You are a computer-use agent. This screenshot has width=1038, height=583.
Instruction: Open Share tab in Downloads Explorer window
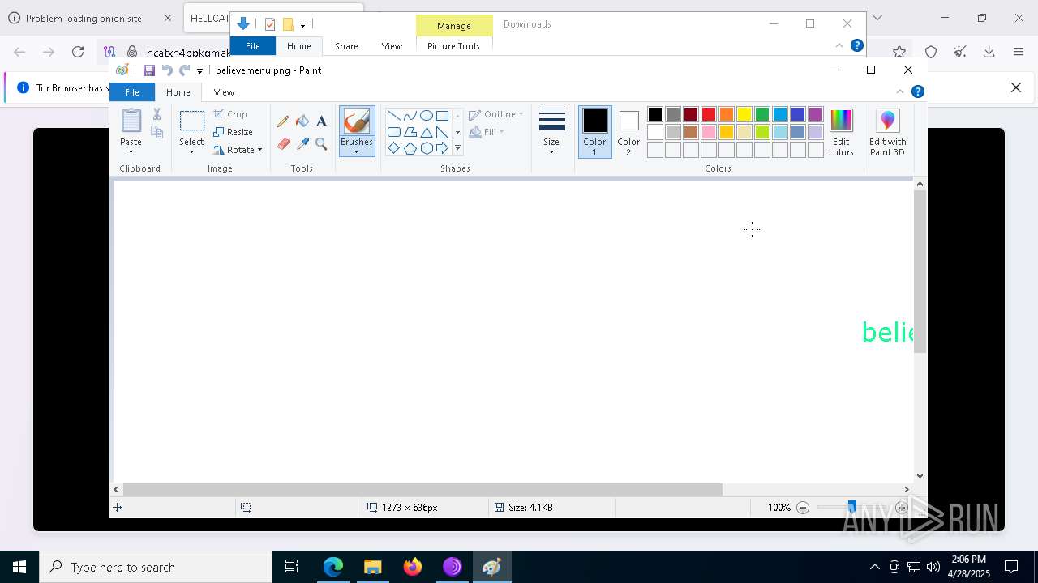tap(346, 46)
